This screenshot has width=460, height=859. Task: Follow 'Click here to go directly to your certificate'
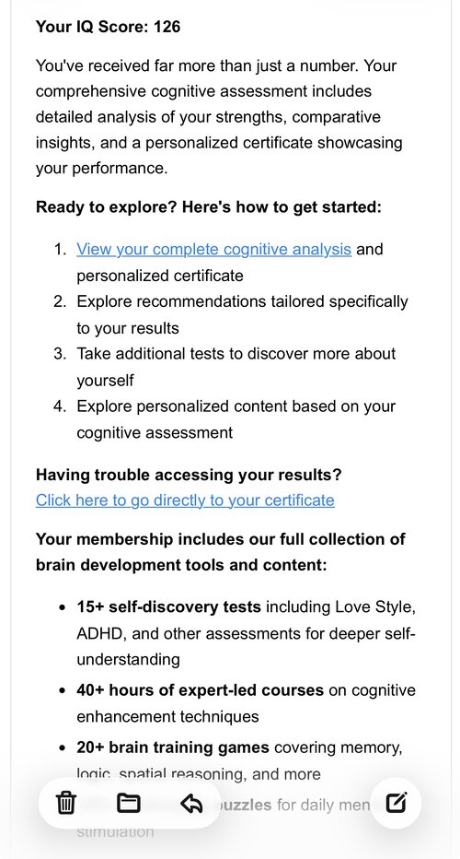pos(185,500)
